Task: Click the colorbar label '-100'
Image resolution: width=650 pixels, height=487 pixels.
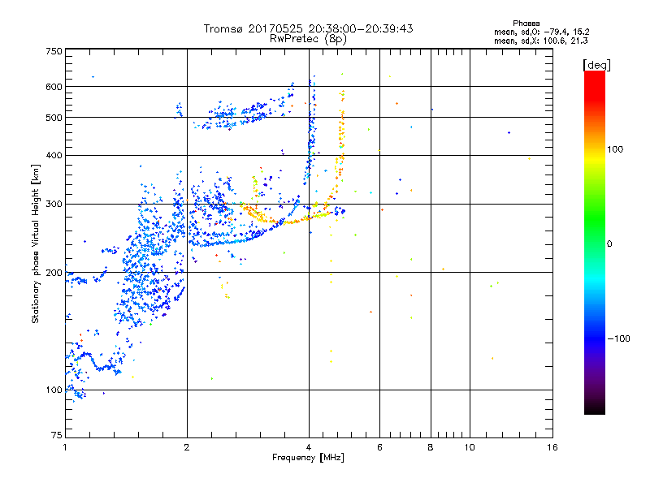Action: [618, 338]
